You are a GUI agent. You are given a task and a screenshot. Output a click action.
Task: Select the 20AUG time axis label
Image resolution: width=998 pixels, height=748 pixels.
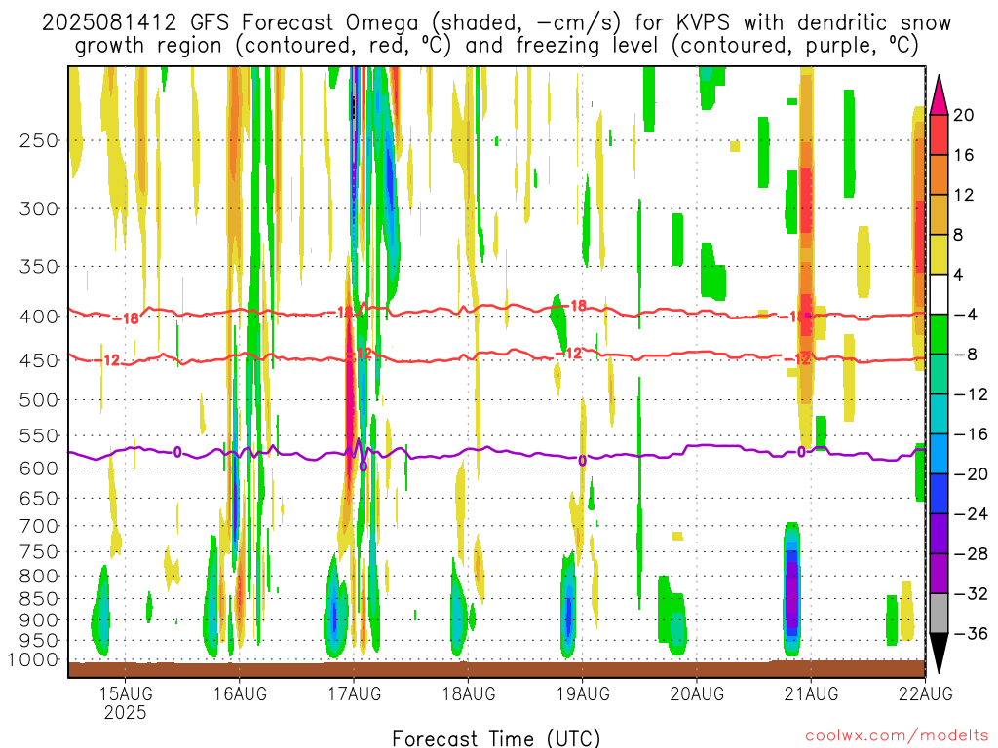pyautogui.click(x=697, y=693)
